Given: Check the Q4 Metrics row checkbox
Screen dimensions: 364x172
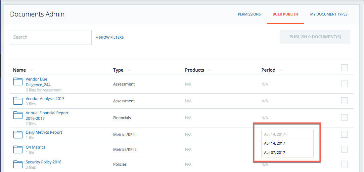Looking at the screenshot, I should [344, 149].
